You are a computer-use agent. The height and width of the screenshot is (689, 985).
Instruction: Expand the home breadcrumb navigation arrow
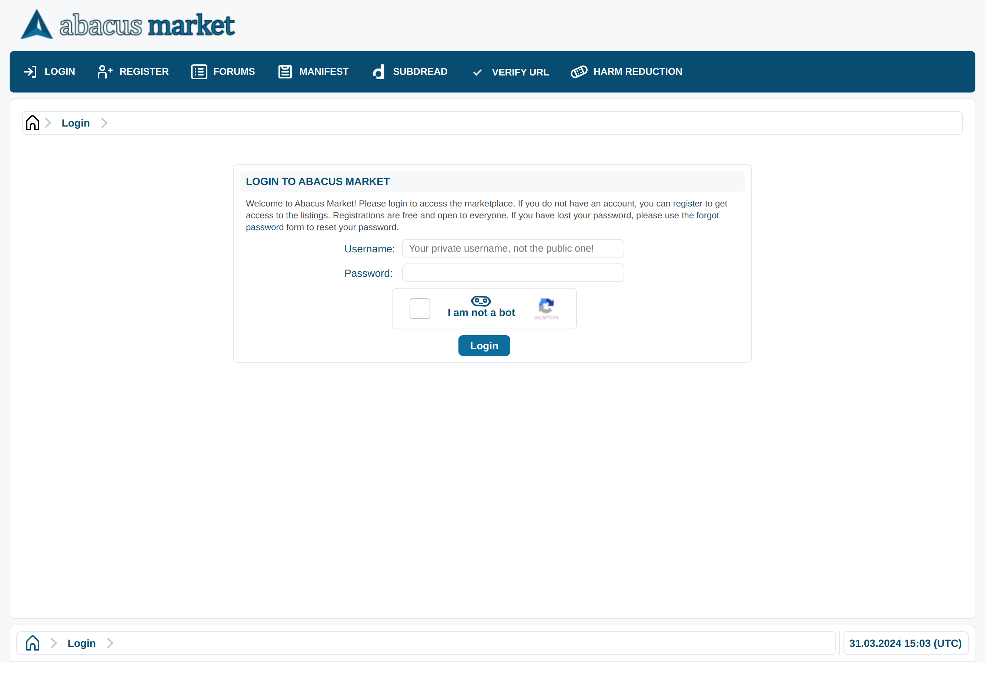[48, 123]
